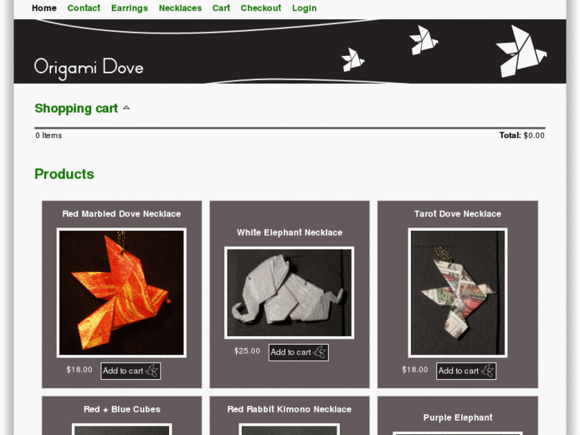Collapse the Shopping cart arrow toggle
This screenshot has width=580, height=435.
pos(127,108)
